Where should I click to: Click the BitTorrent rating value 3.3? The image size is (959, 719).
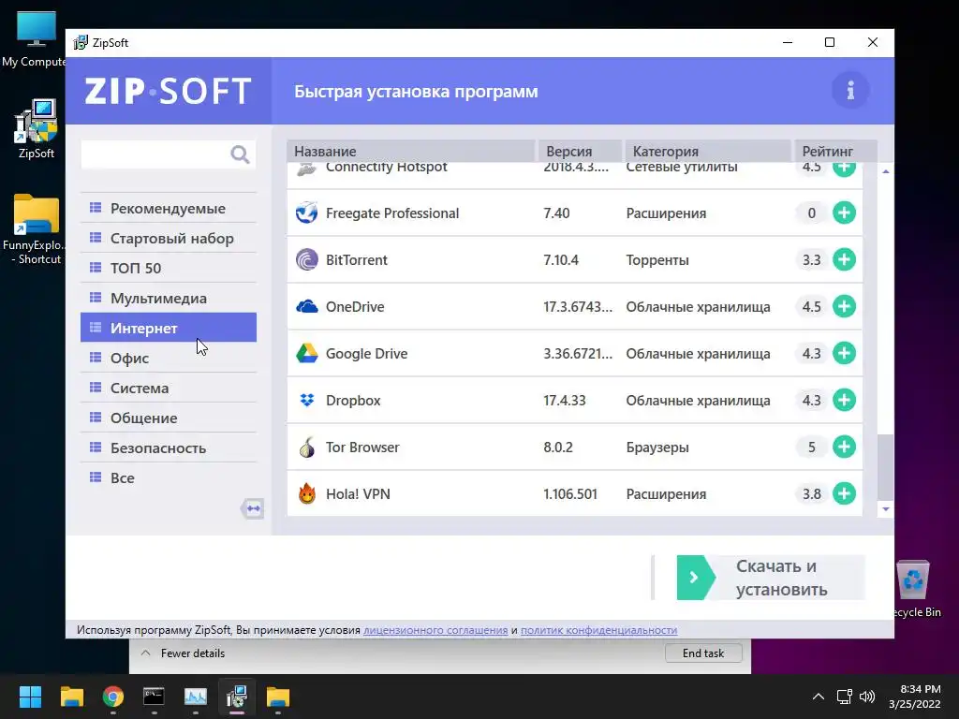(812, 260)
